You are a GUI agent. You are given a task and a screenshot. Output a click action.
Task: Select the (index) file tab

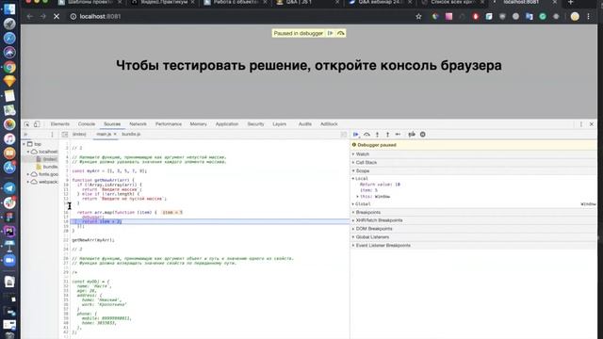coord(79,134)
